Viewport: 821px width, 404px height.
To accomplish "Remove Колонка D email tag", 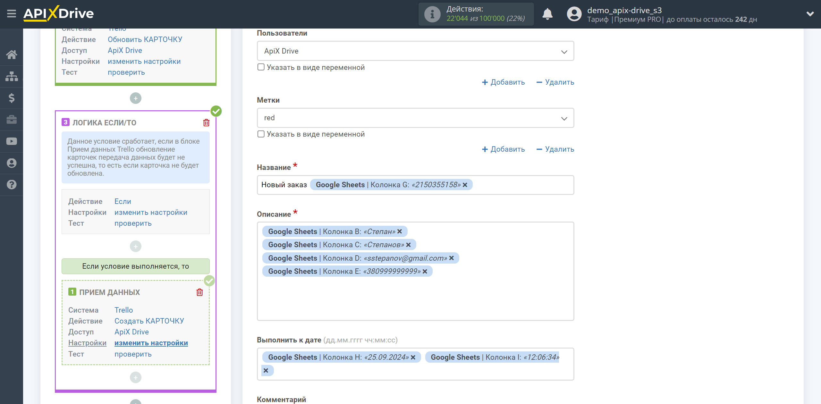I will click(x=452, y=258).
